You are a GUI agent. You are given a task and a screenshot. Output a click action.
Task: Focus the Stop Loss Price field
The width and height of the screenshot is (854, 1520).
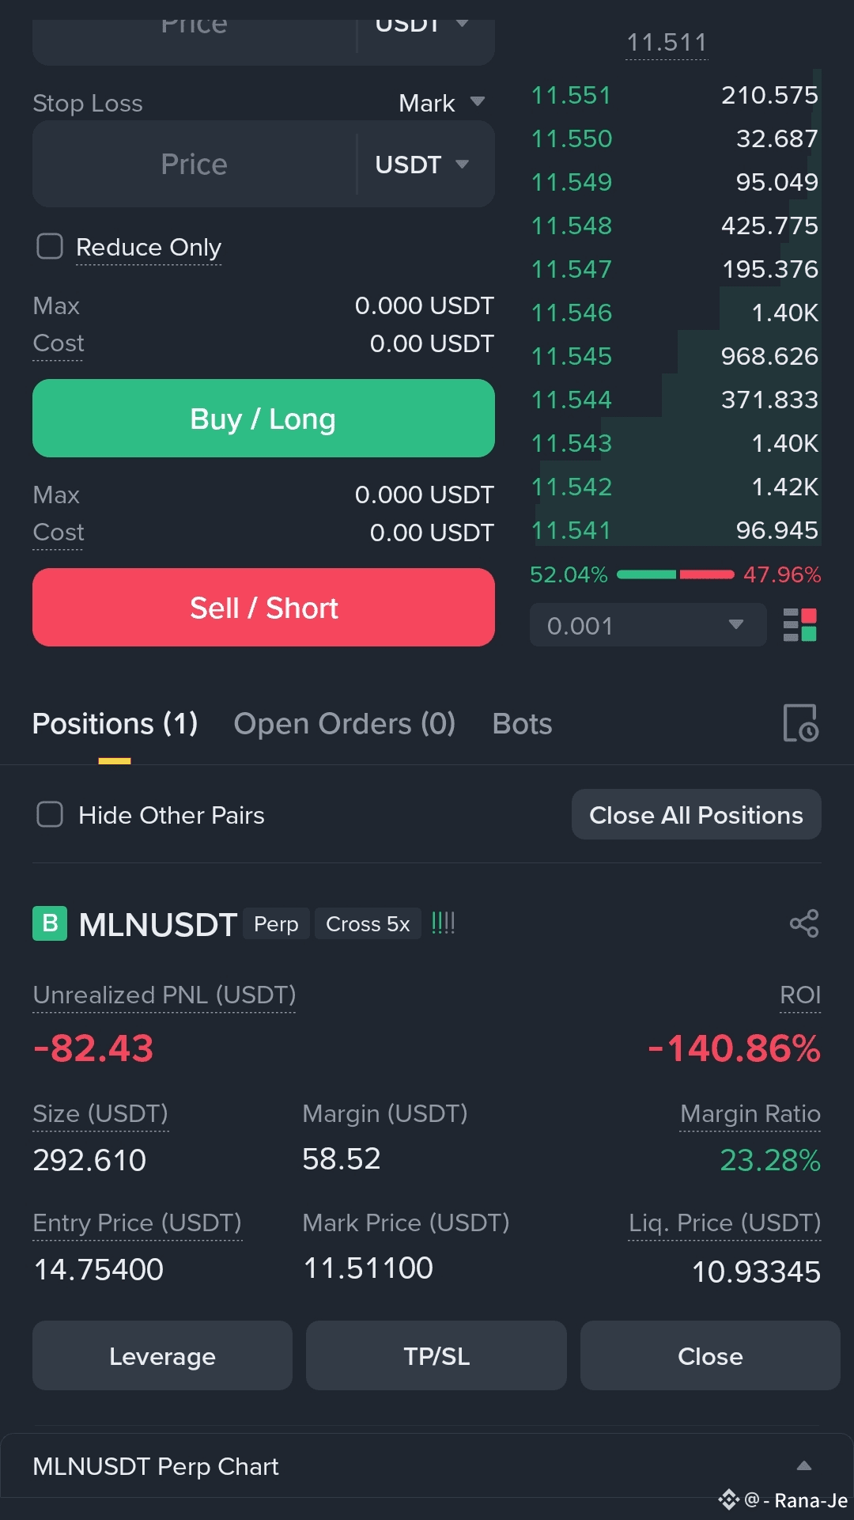coord(195,165)
